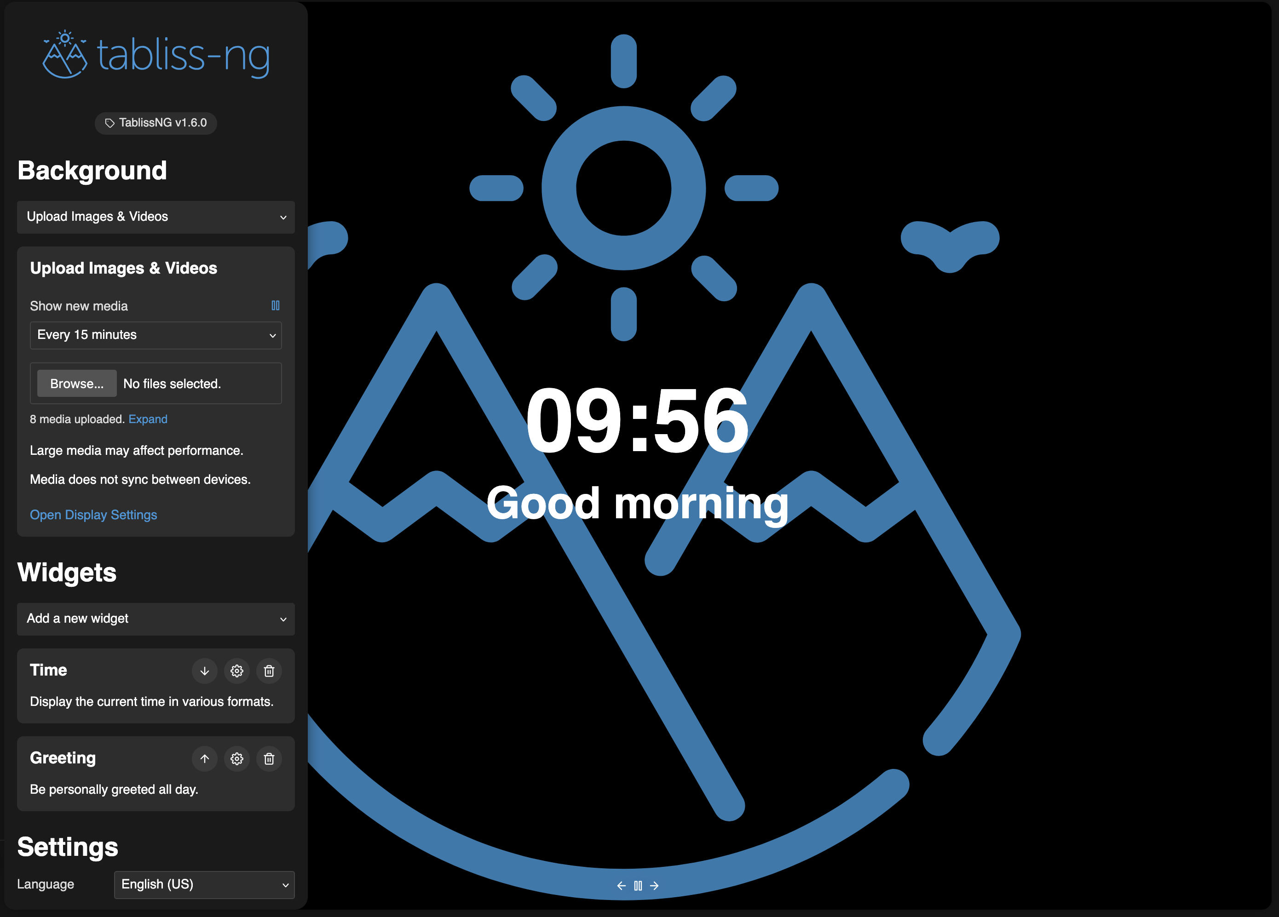Pause new media beside Show new media
This screenshot has height=917, width=1279.
(275, 305)
